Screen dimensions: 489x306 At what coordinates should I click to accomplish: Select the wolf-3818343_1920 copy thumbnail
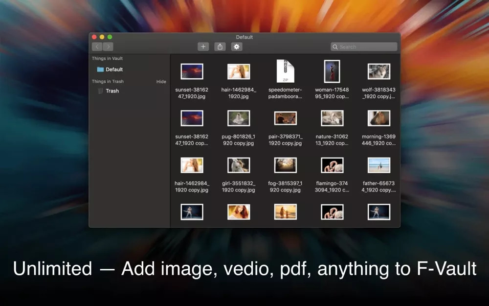click(x=378, y=71)
